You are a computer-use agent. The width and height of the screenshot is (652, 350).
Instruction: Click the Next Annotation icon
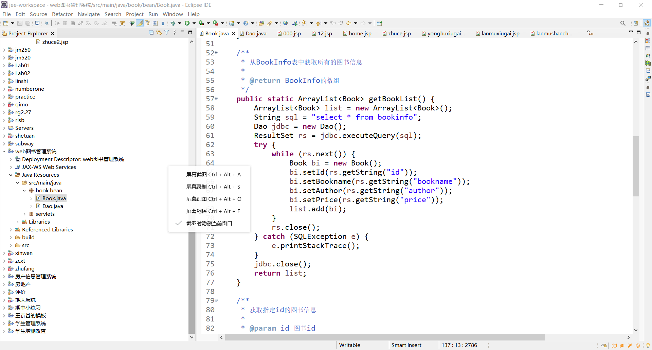pos(304,23)
